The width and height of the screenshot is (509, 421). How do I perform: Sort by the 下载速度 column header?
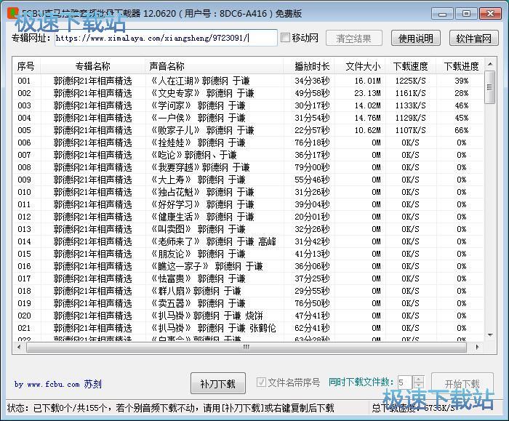(x=411, y=66)
